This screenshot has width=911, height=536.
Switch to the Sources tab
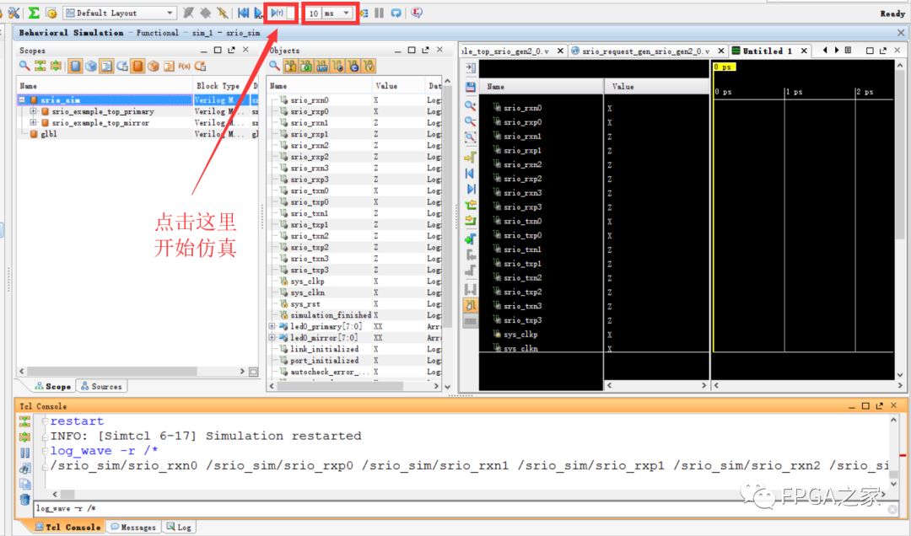click(102, 386)
